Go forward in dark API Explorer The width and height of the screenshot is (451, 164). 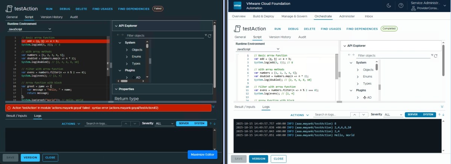pos(122,35)
